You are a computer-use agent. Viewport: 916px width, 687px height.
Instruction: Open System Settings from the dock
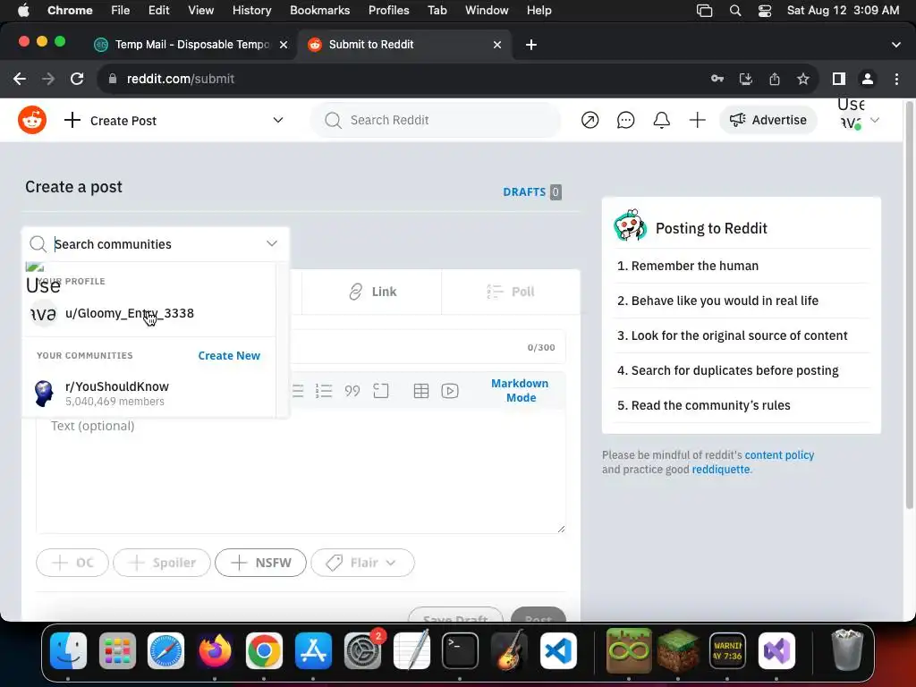362,651
